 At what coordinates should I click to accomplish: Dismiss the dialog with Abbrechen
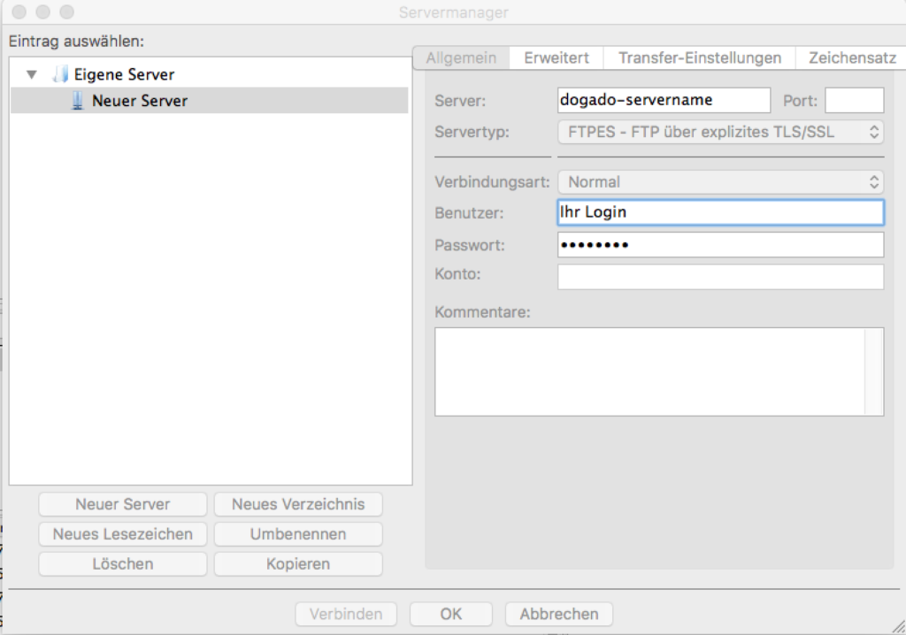coord(558,614)
